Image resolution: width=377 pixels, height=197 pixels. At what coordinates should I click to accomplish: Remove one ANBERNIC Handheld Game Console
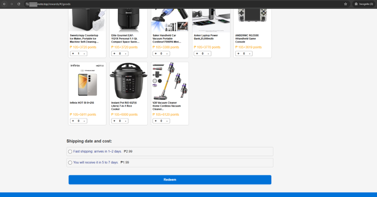[x=250, y=54]
